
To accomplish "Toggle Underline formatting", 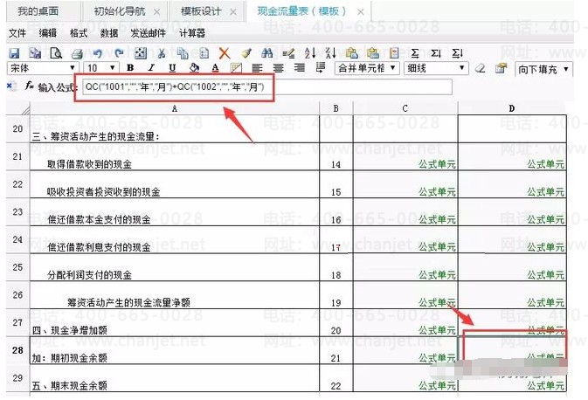I will coord(172,68).
